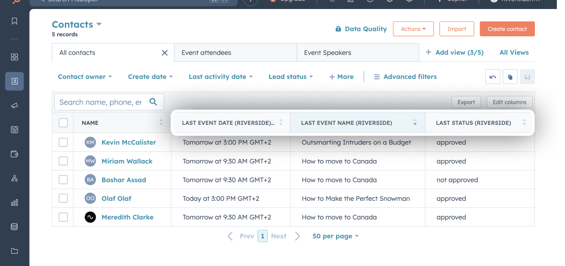Click Meredith Clarke's black avatar
The height and width of the screenshot is (266, 565).
[90, 217]
